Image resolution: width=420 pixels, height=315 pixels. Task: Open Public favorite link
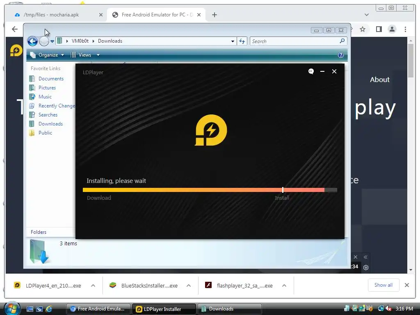click(x=45, y=133)
